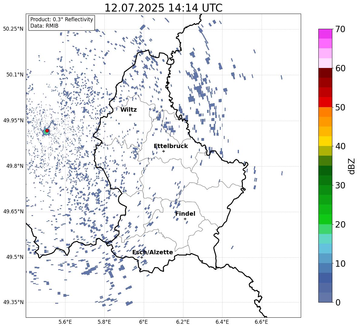
Task: Click the Ettelbruck city label
Action: point(171,146)
